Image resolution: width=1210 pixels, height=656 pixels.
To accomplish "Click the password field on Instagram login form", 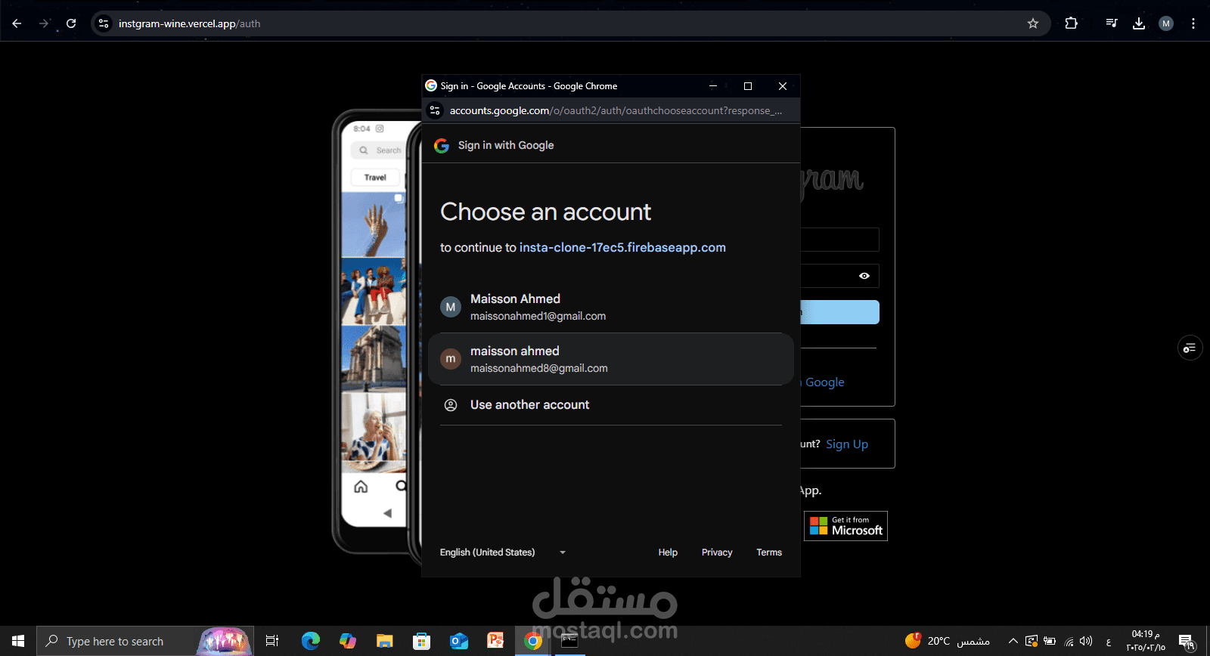I will point(840,276).
